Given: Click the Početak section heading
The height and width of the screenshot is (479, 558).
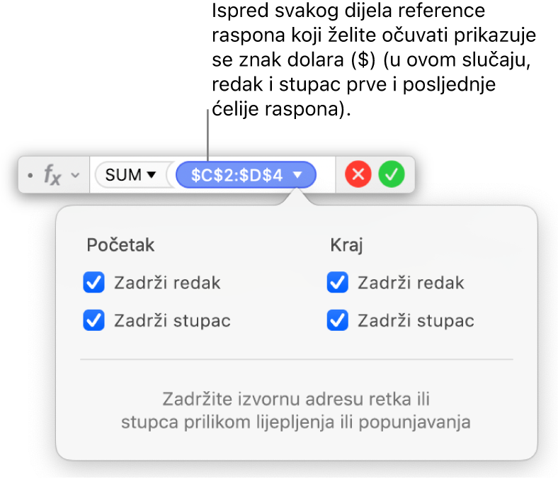Looking at the screenshot, I should click(120, 245).
